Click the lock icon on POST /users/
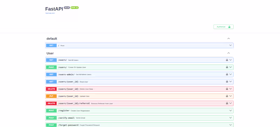 tap(227, 67)
